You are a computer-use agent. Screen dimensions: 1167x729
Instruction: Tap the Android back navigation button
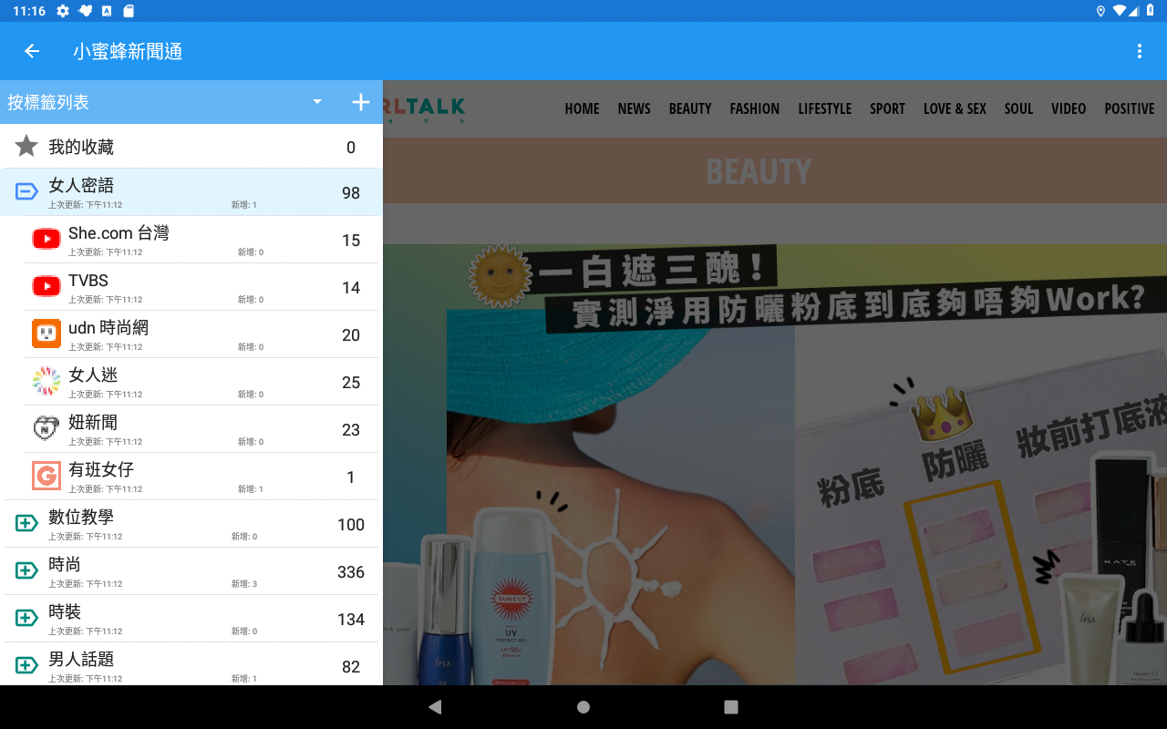435,706
